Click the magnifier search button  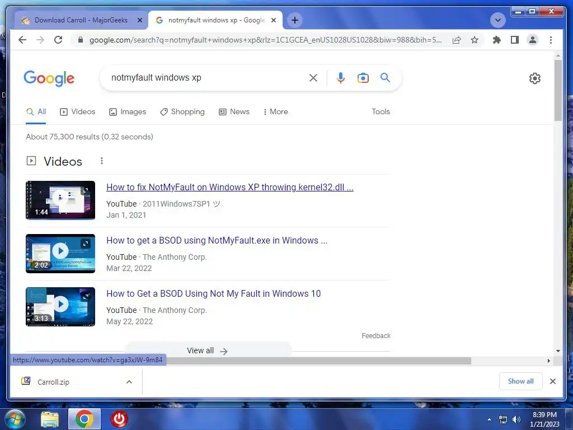[x=385, y=77]
